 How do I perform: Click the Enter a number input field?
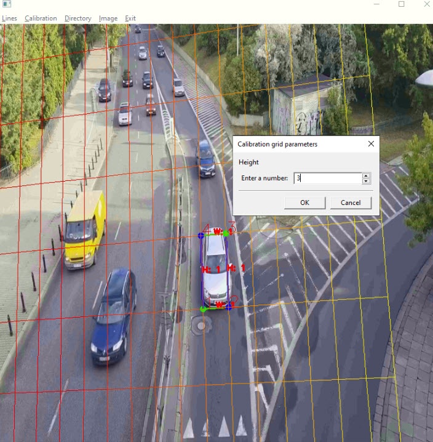click(327, 179)
